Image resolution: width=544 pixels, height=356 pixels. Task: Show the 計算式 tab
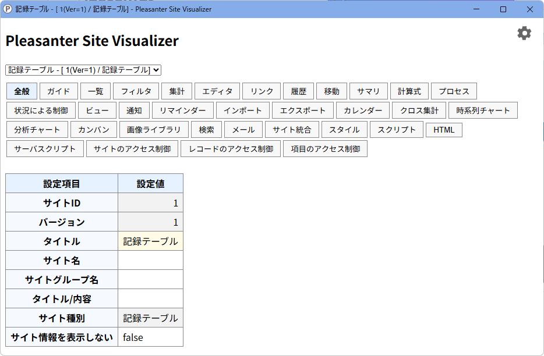click(409, 91)
